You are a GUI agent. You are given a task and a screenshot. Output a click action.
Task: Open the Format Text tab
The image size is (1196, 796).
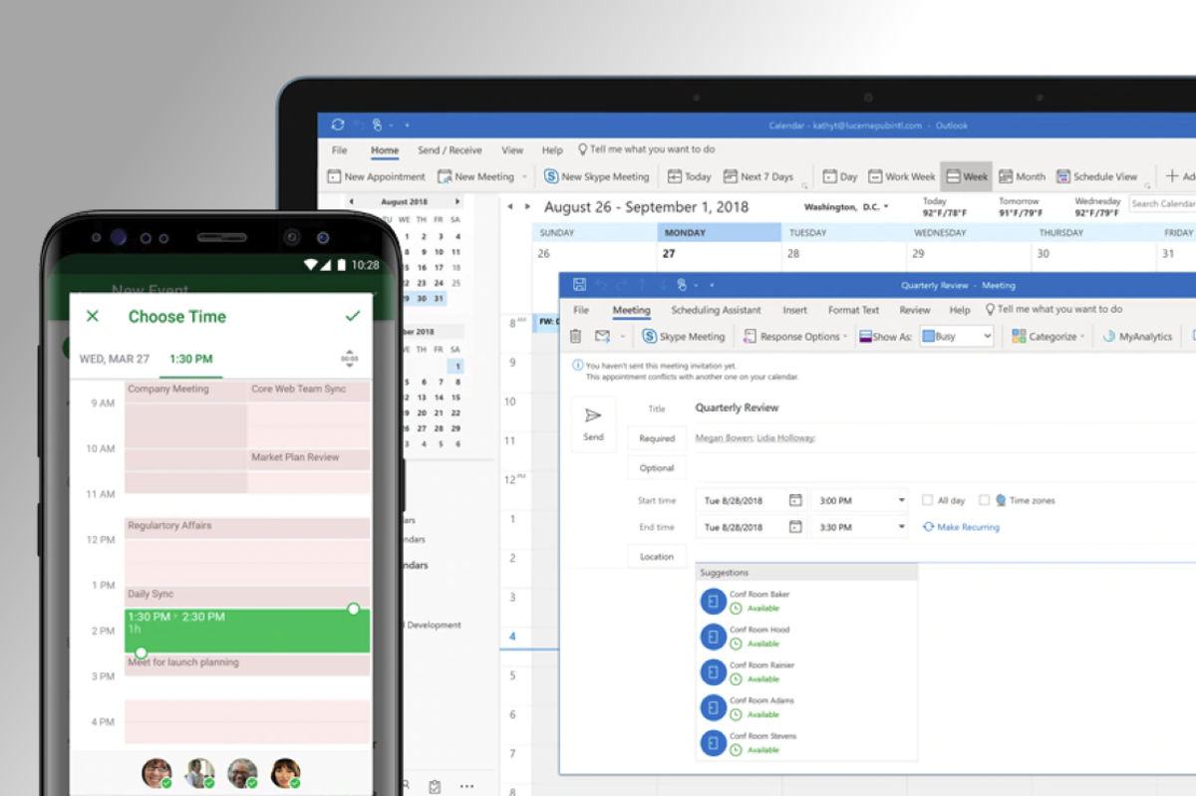pos(853,310)
